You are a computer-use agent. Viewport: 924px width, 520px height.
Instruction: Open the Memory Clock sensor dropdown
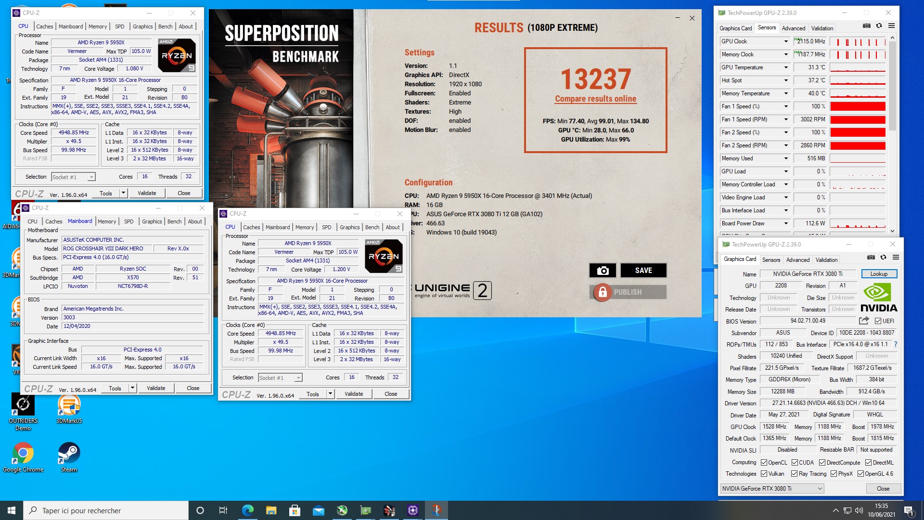click(785, 54)
